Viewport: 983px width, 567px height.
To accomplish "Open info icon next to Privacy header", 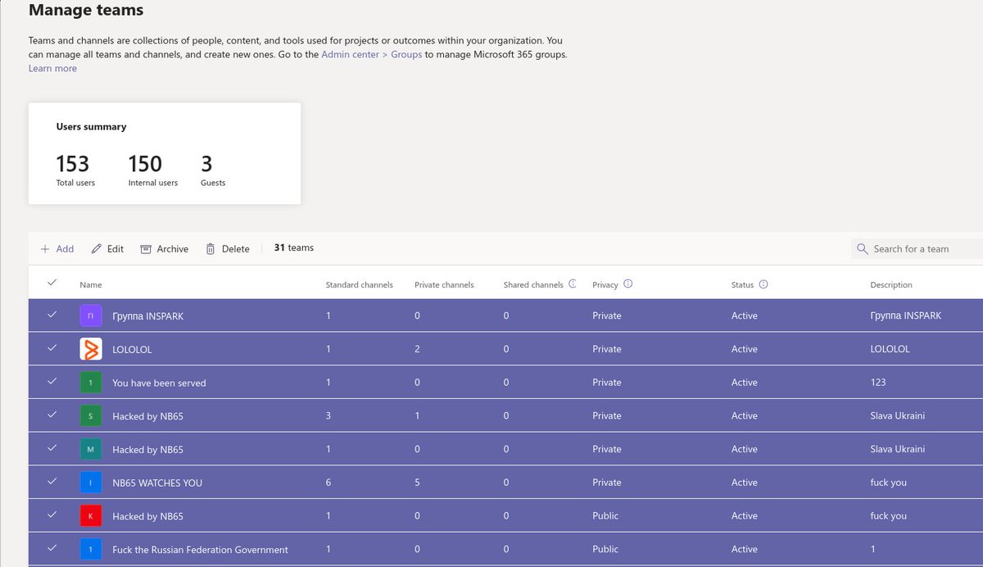I will [628, 284].
